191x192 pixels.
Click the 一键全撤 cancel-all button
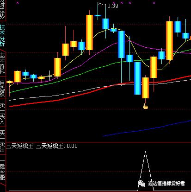2,170
